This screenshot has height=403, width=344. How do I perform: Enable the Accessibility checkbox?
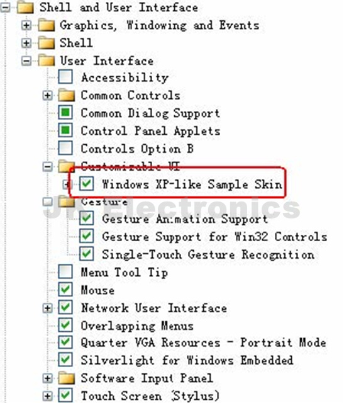(65, 77)
